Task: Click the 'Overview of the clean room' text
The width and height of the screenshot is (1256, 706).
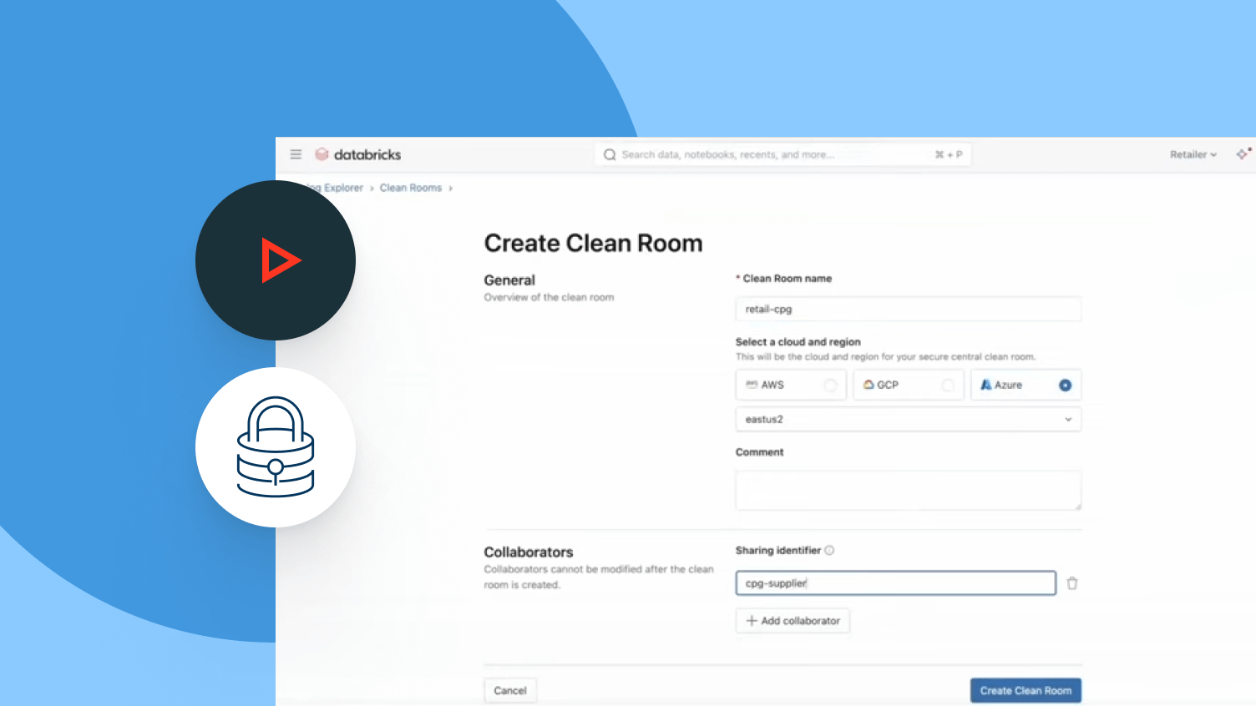Action: point(549,297)
